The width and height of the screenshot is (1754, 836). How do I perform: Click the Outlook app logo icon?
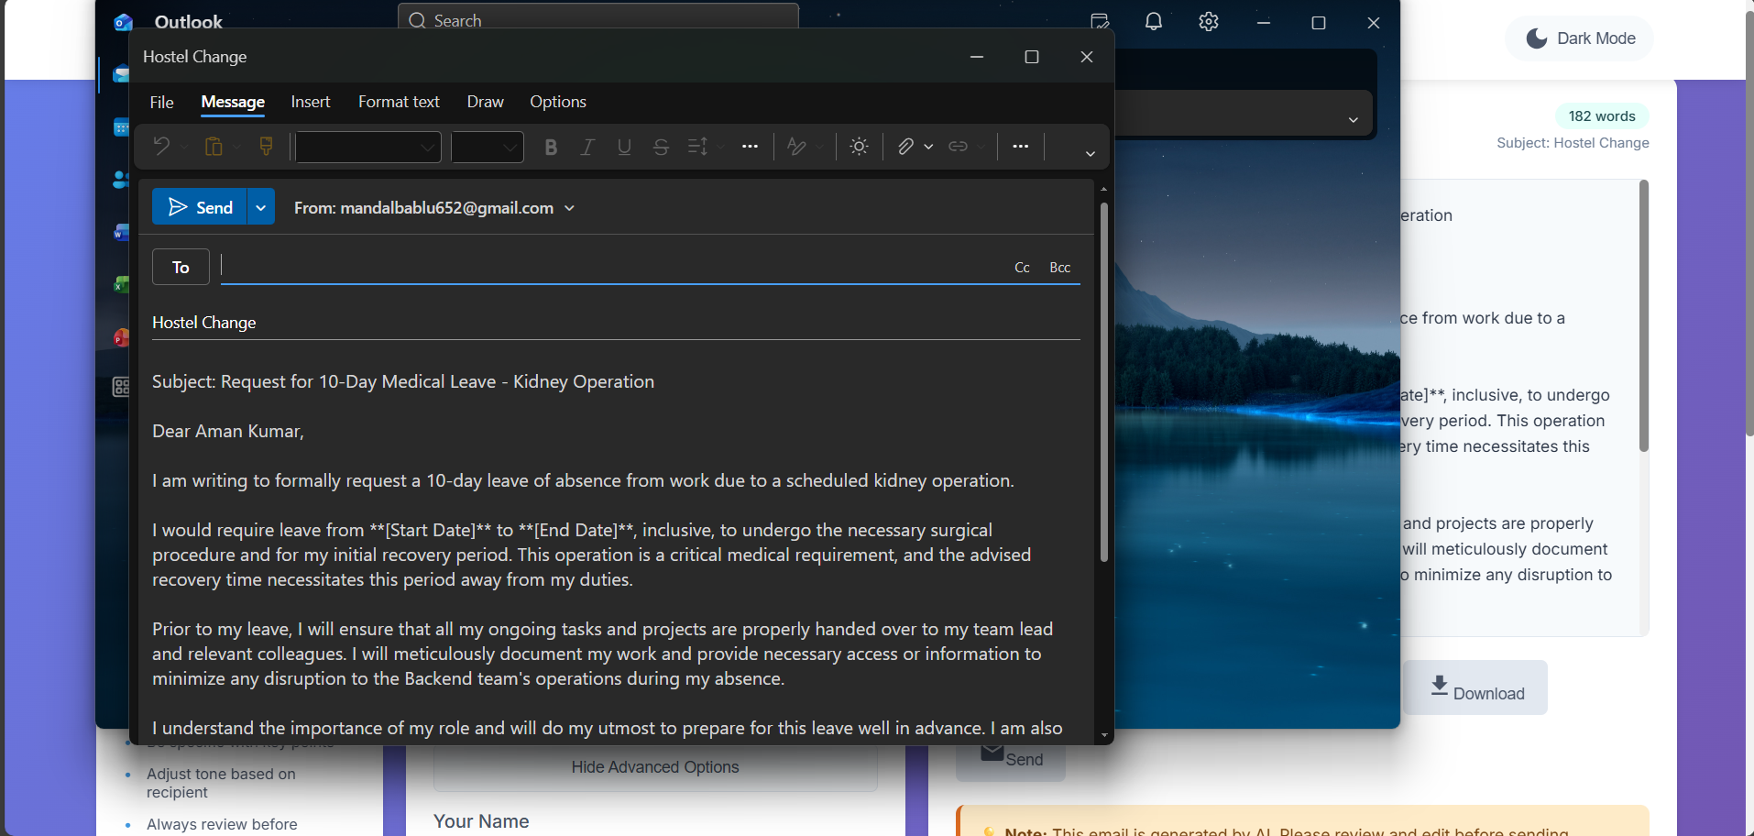pyautogui.click(x=123, y=22)
